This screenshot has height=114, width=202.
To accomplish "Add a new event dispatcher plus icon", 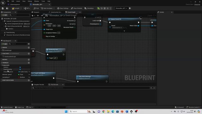I will click(29, 80).
